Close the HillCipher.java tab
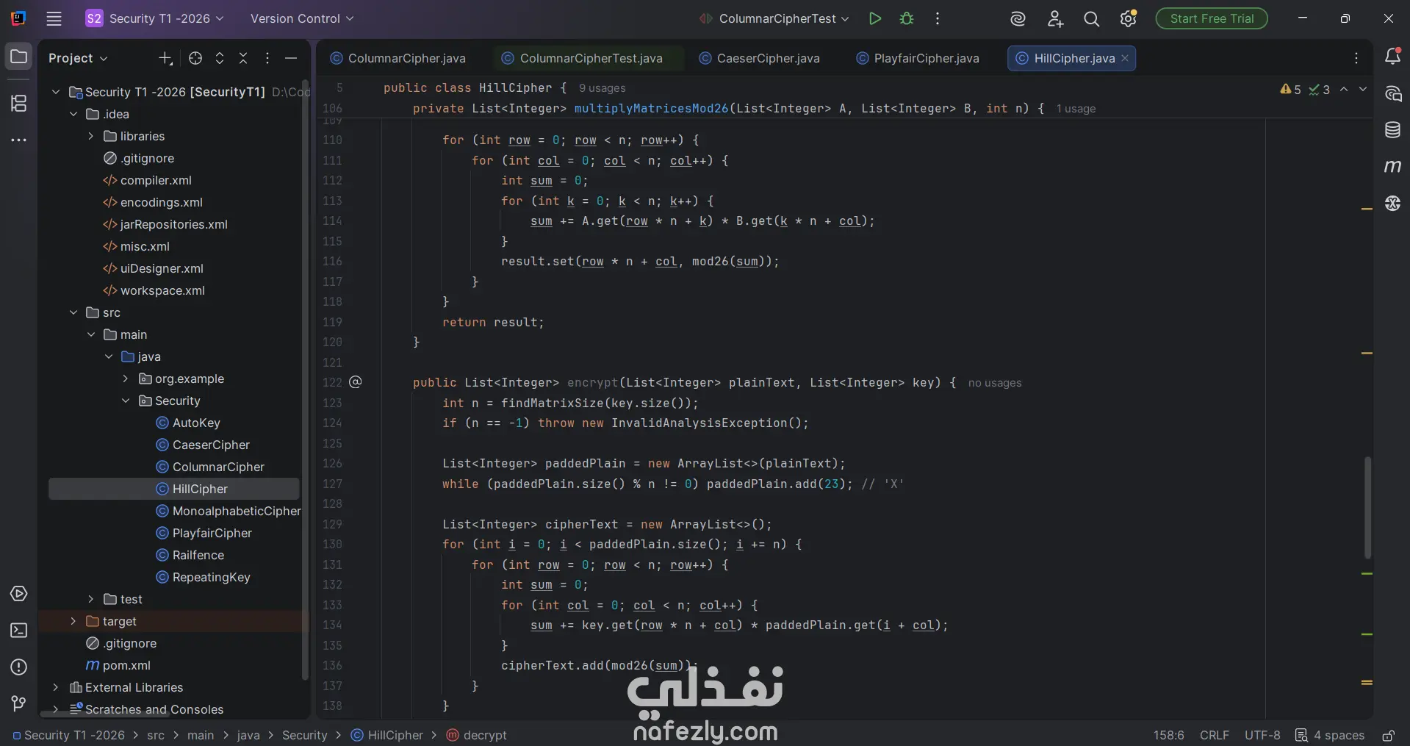Screen dimensions: 1410x746 [x=1125, y=58]
